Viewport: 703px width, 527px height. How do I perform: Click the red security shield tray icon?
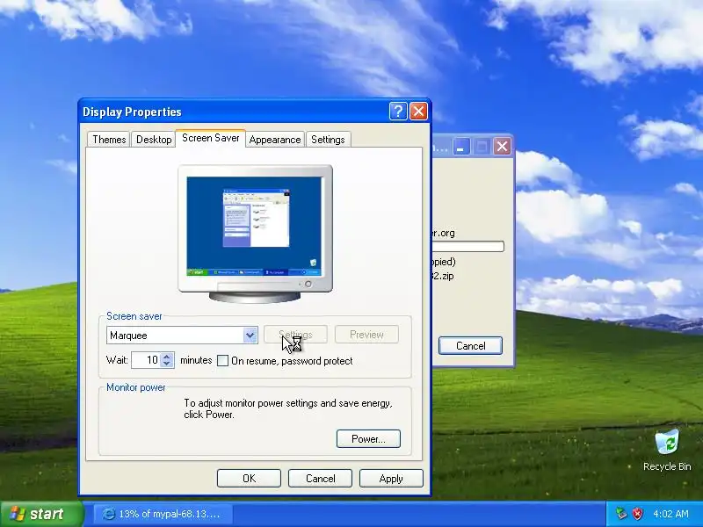[638, 514]
